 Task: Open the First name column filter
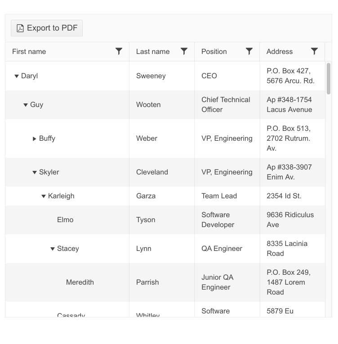119,51
